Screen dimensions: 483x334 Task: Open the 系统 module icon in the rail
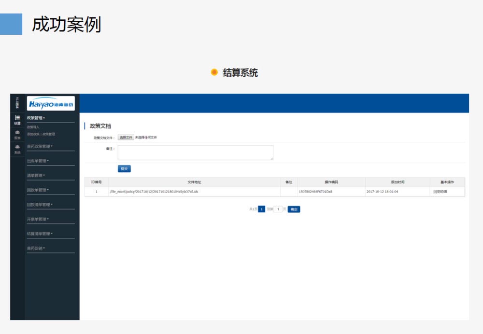[x=17, y=149]
